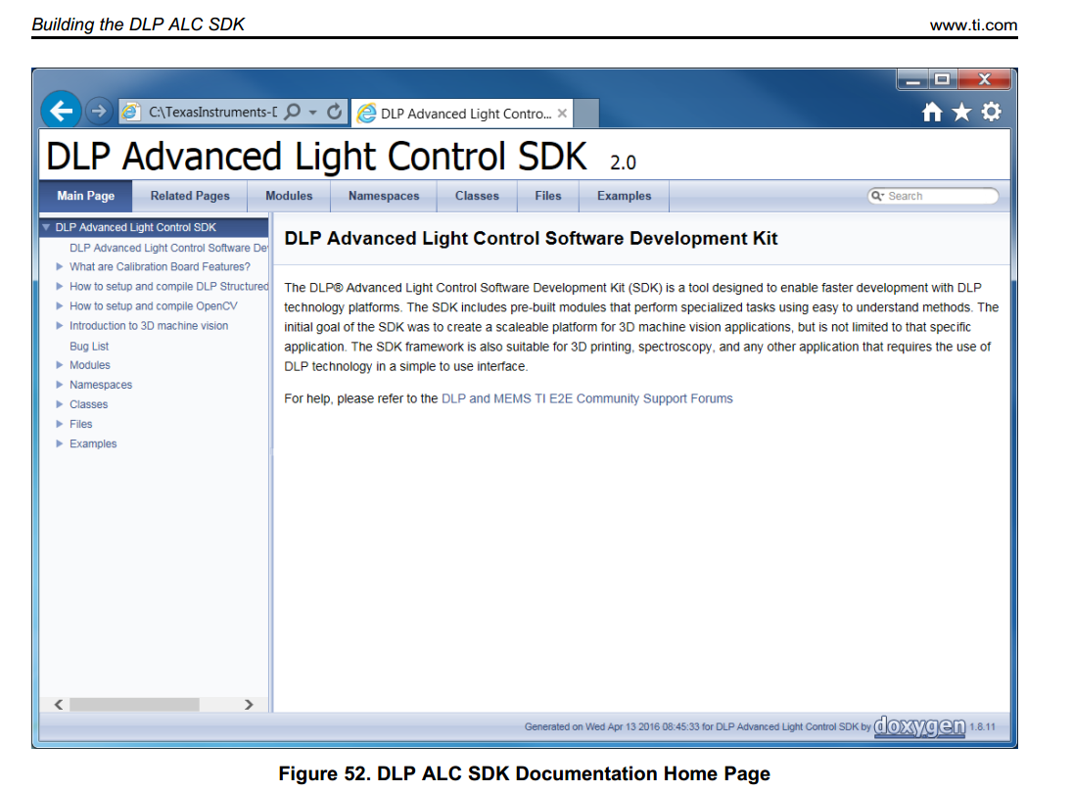Viewport: 1073px width, 792px height.
Task: Open How to setup and compile OpenCV
Action: (x=154, y=306)
